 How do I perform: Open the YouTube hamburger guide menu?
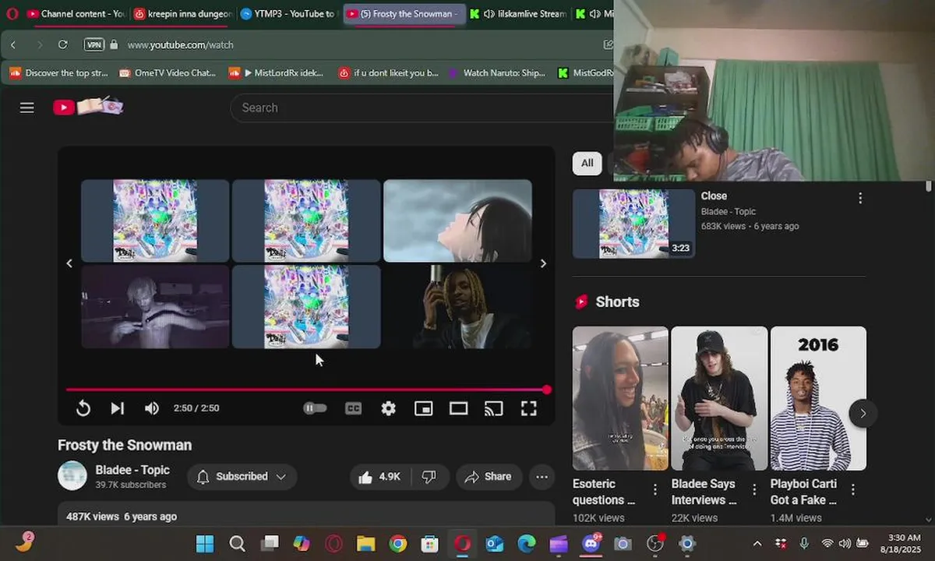tap(27, 108)
